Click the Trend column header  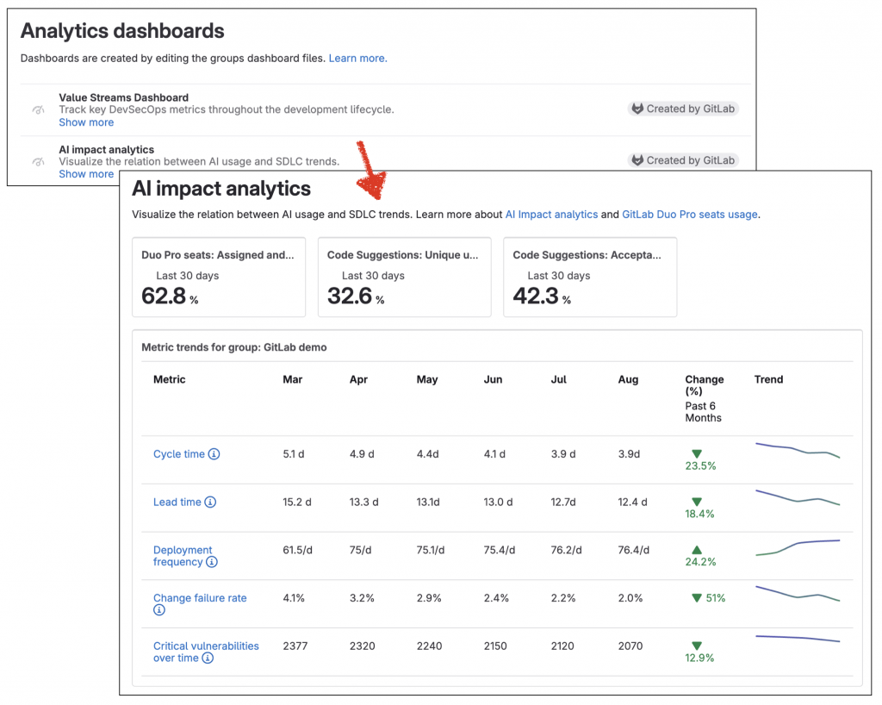coord(768,379)
